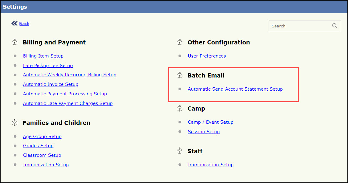Open Automatic Weekly Recurring Billing Setup
This screenshot has height=183, width=348.
coord(70,75)
